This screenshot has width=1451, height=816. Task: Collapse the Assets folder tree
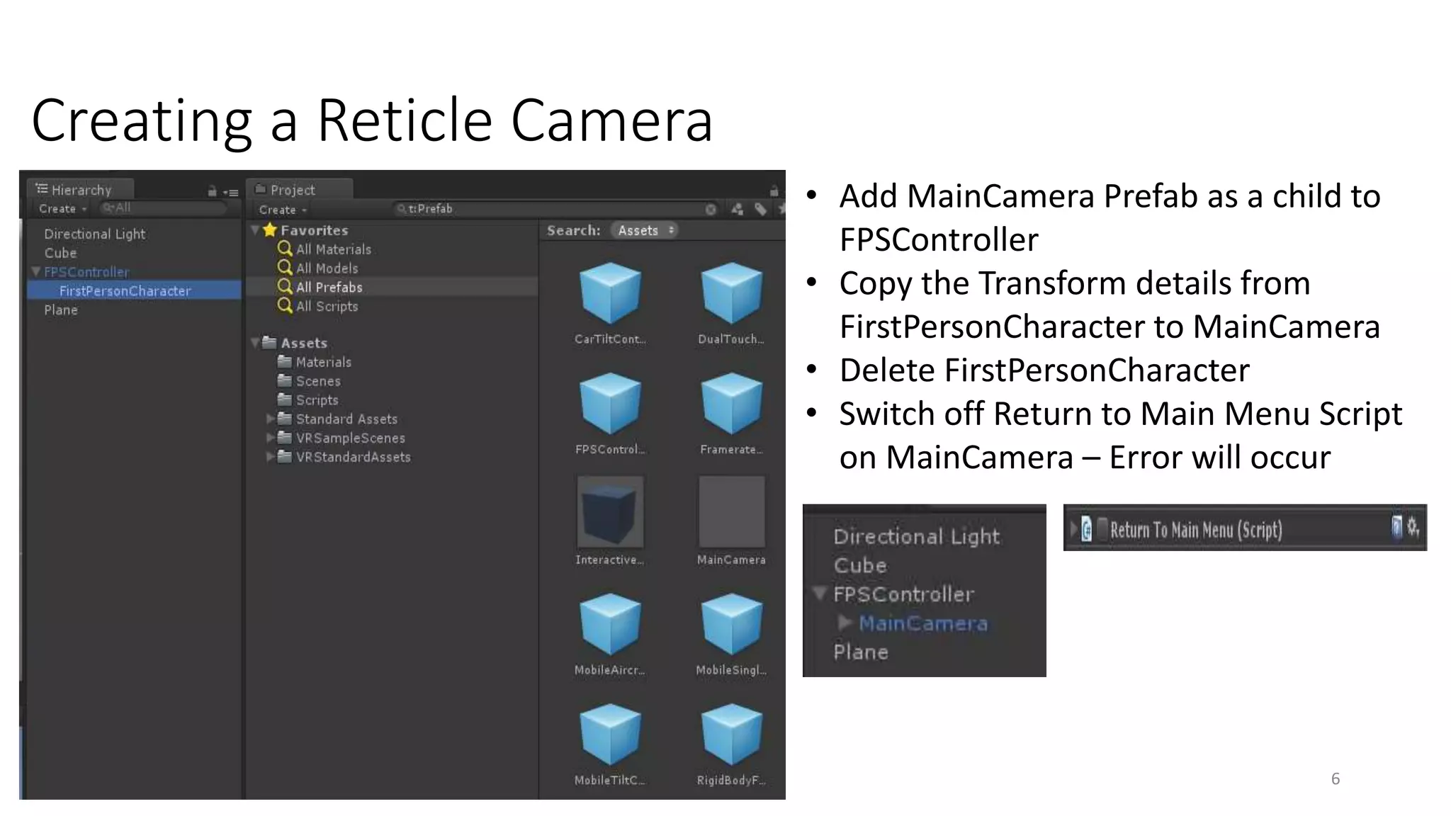(x=255, y=343)
